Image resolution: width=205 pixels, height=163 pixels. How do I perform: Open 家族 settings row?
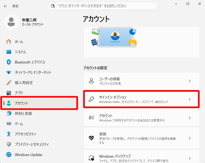[141, 138]
